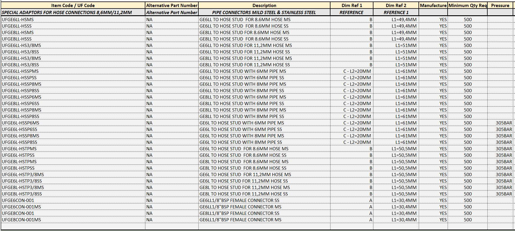This screenshot has width=515, height=231.
Task: Click the YES manufacture cell for UFGE8CON-001MS
Action: [x=443, y=220]
